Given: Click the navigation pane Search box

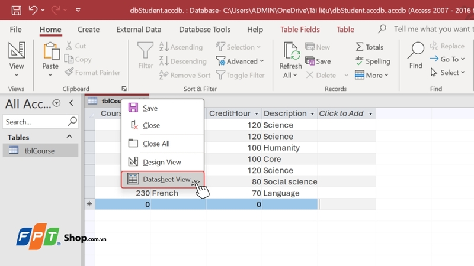Looking at the screenshot, I should point(34,122).
